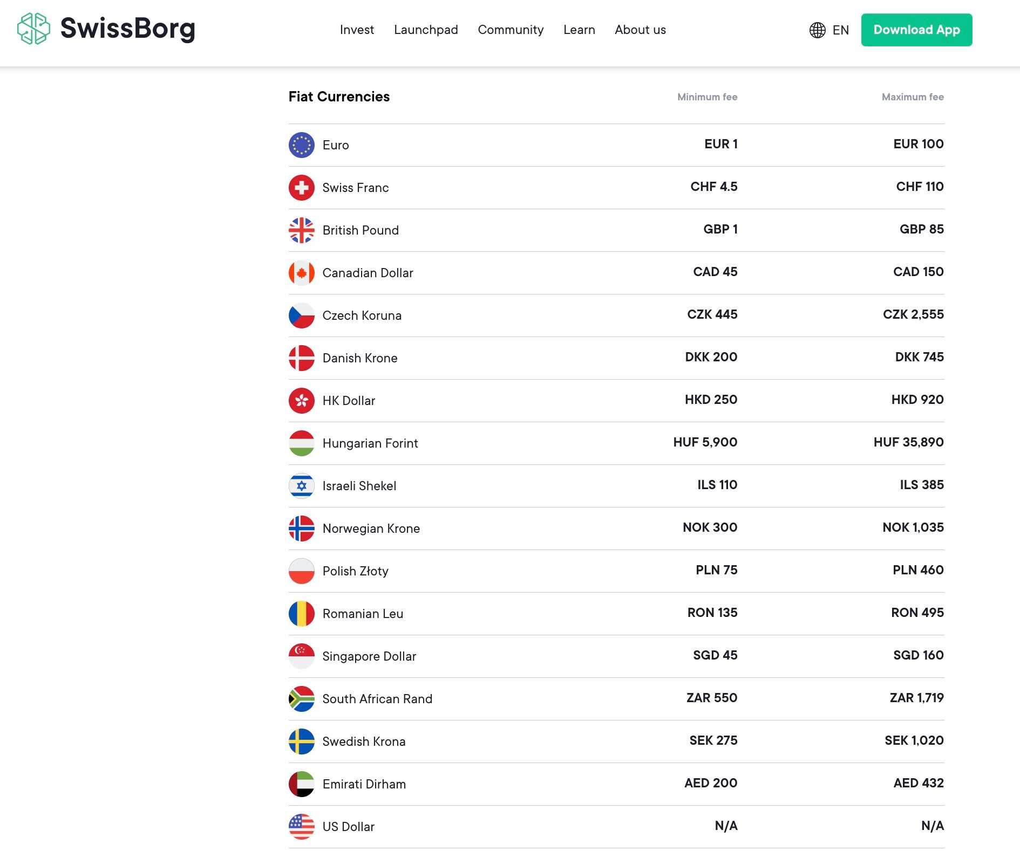Click the Swiss Franc flag icon

pyautogui.click(x=301, y=188)
